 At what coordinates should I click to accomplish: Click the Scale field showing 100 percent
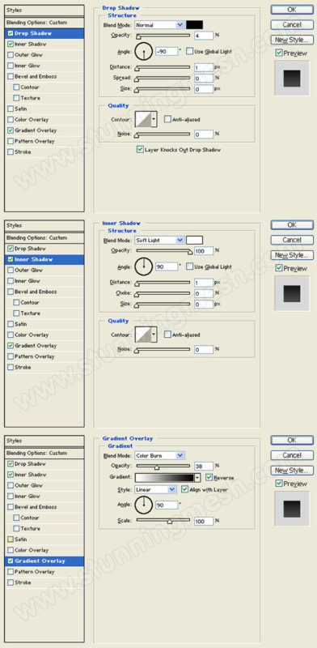tap(204, 521)
